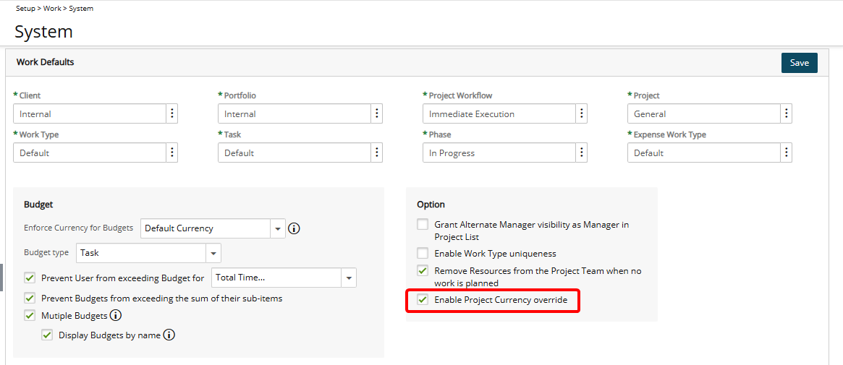This screenshot has width=843, height=365.
Task: Toggle the Mutiple Budgets checkbox
Action: point(30,316)
